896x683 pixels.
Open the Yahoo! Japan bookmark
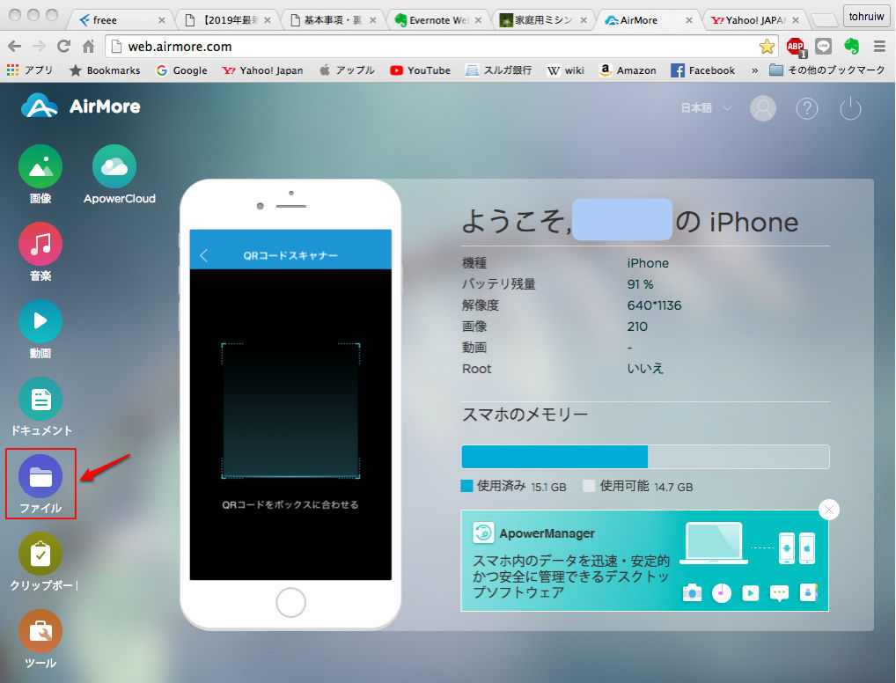[x=263, y=70]
